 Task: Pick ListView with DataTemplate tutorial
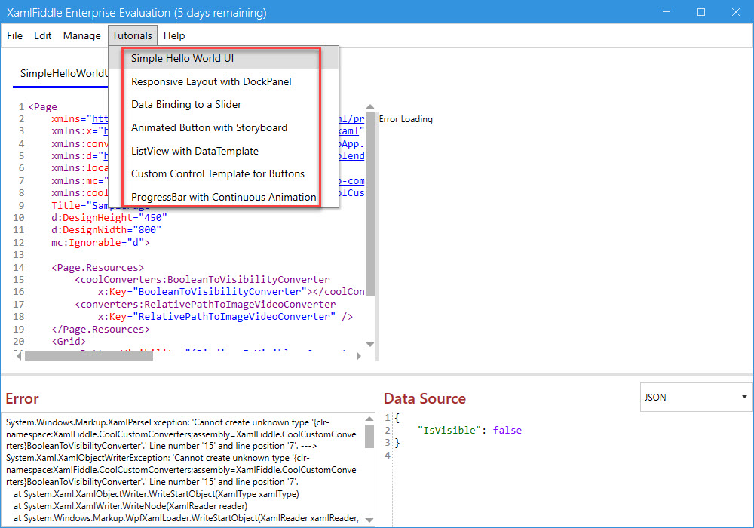[x=224, y=151]
